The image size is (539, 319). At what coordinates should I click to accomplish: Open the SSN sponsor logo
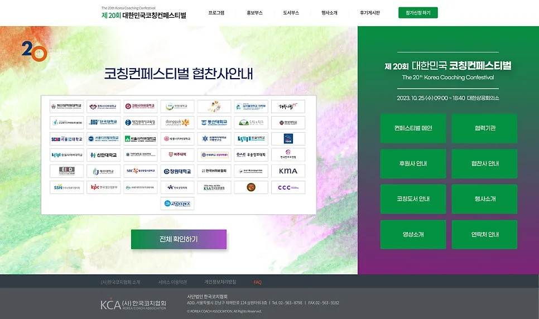pos(67,187)
